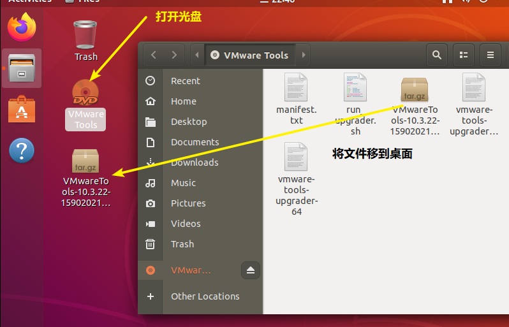Select VMwareTools tar.gz file on desktop
Viewport: 509px width, 327px height.
pos(85,178)
